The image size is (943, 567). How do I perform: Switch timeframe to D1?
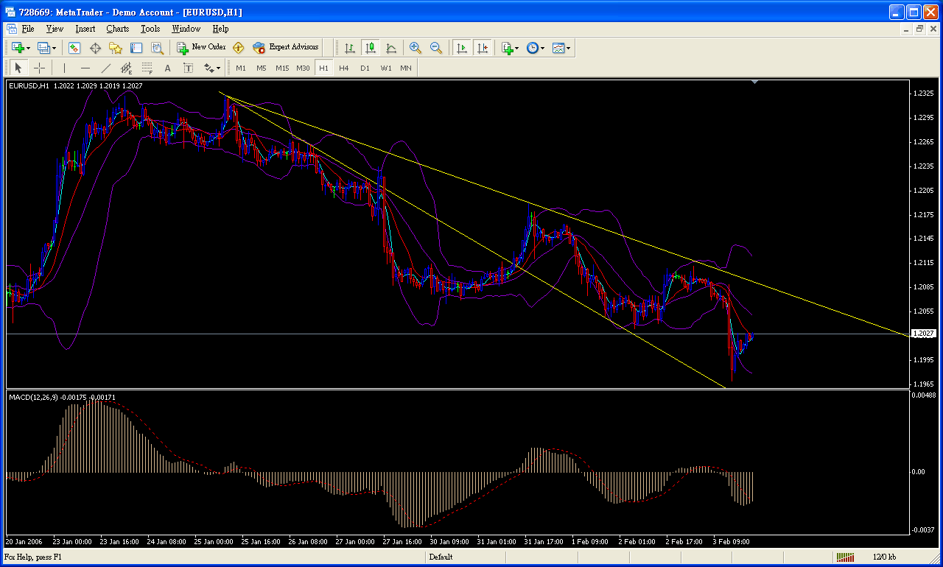[x=365, y=68]
